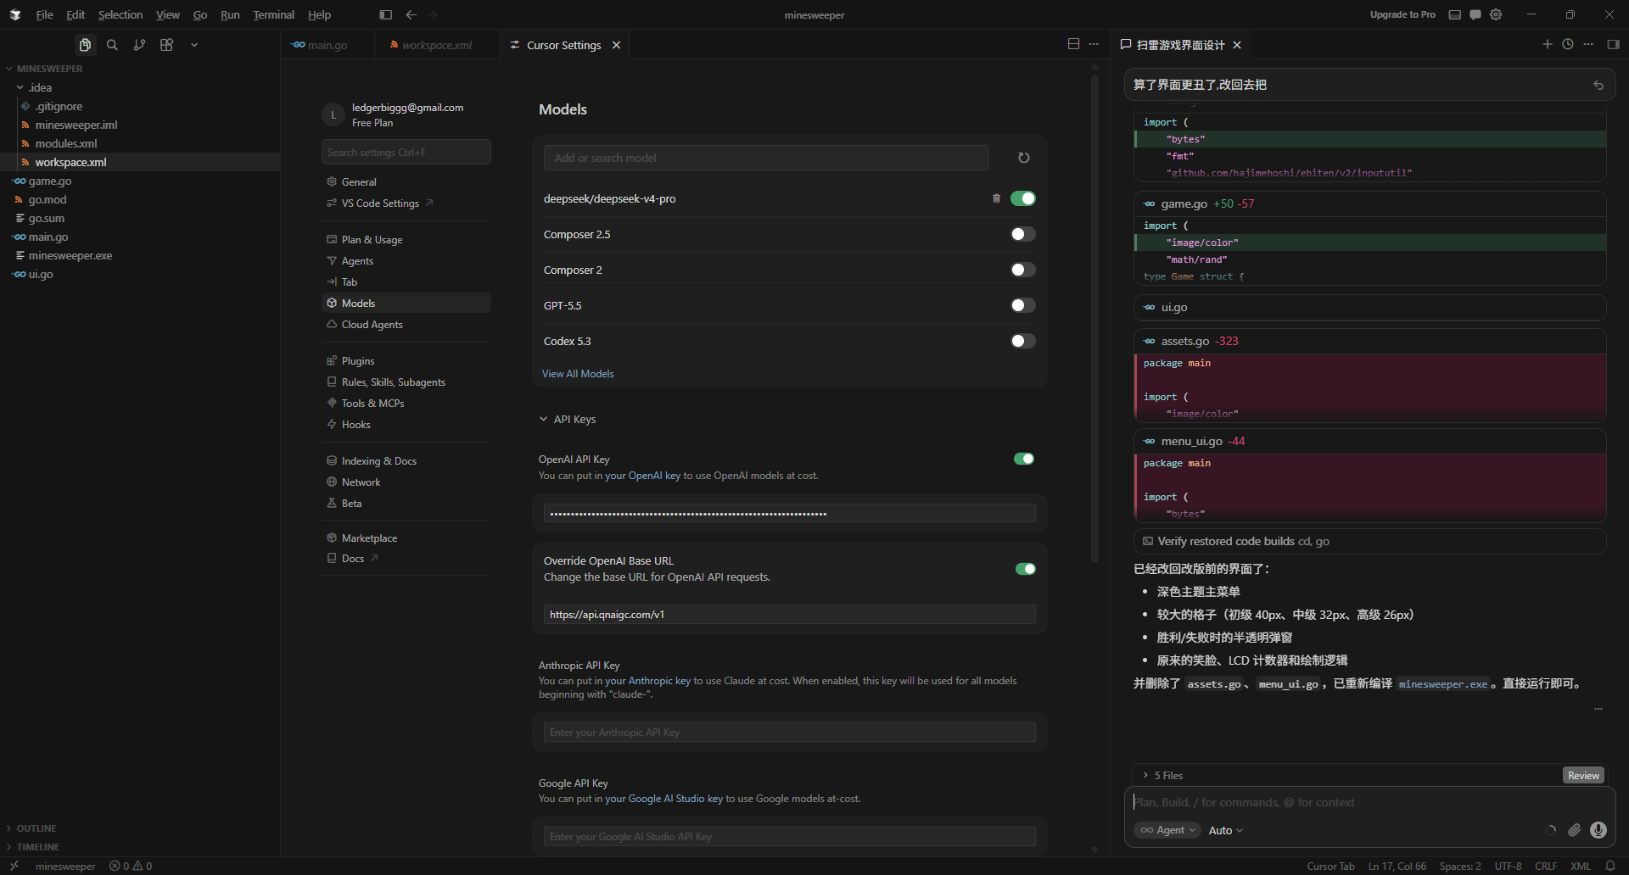Collapse the API Keys section
Viewport: 1629px width, 875px height.
pyautogui.click(x=568, y=419)
